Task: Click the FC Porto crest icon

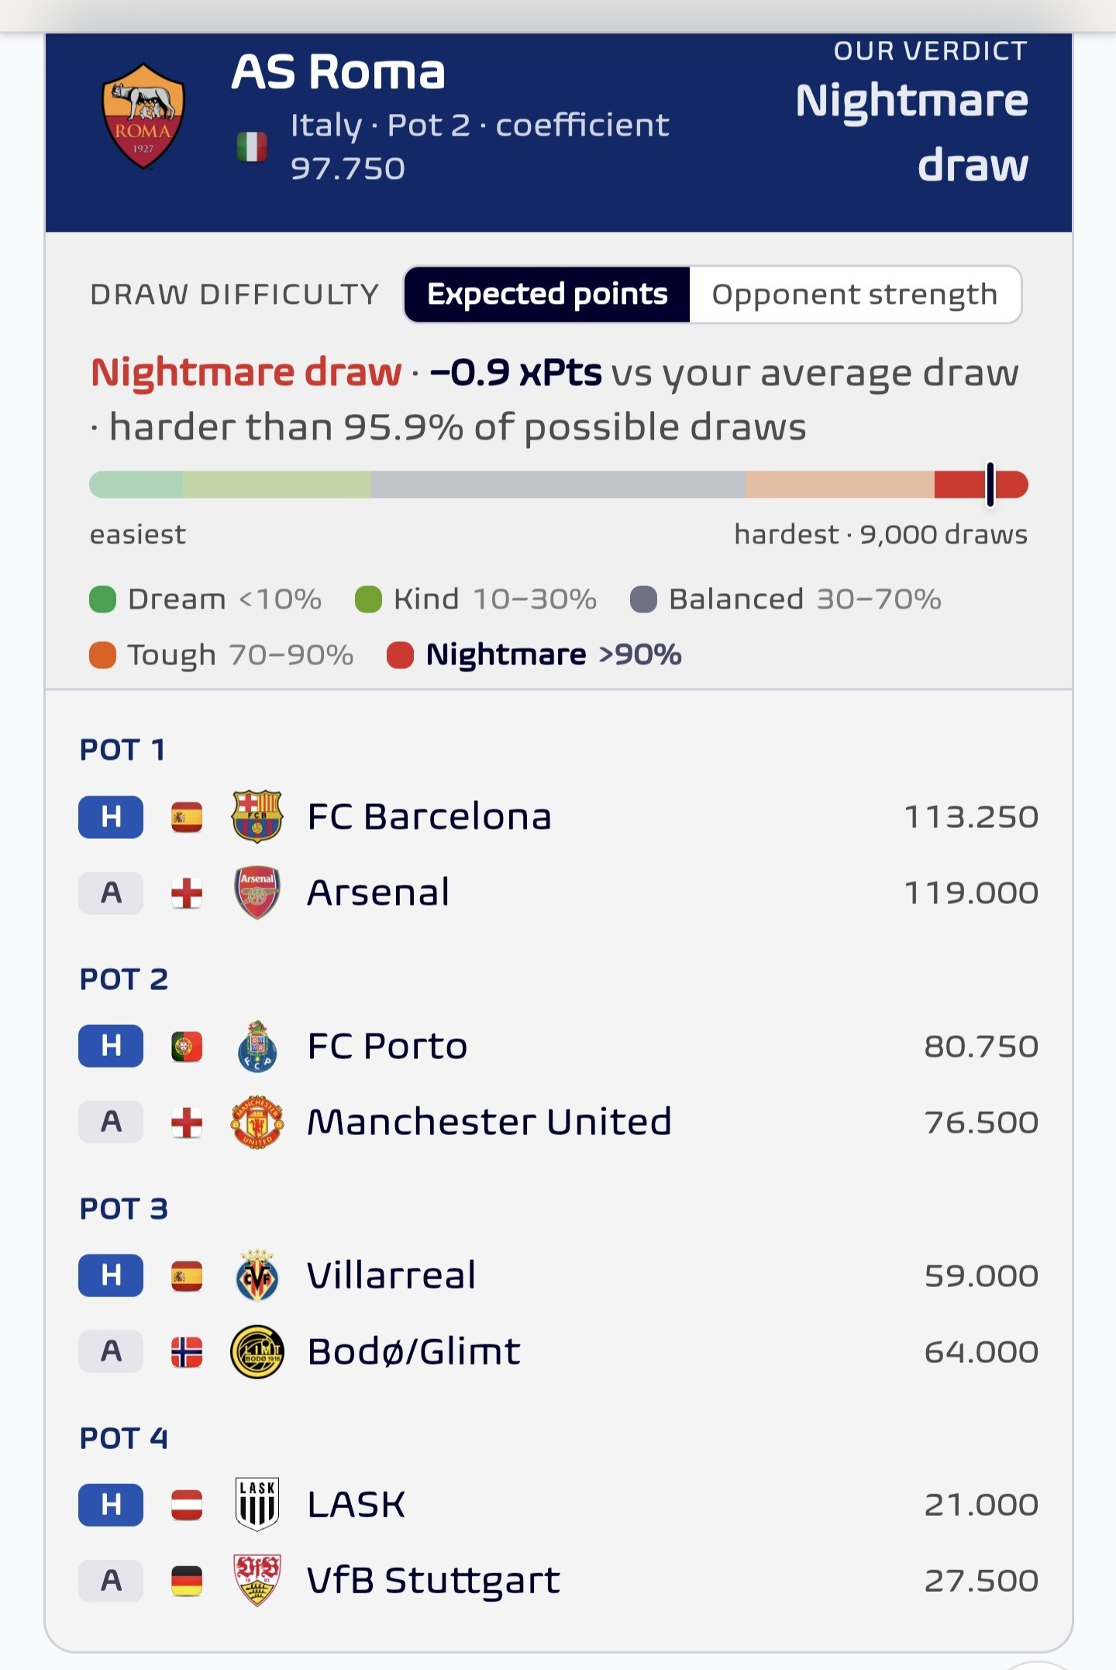Action: (257, 1046)
